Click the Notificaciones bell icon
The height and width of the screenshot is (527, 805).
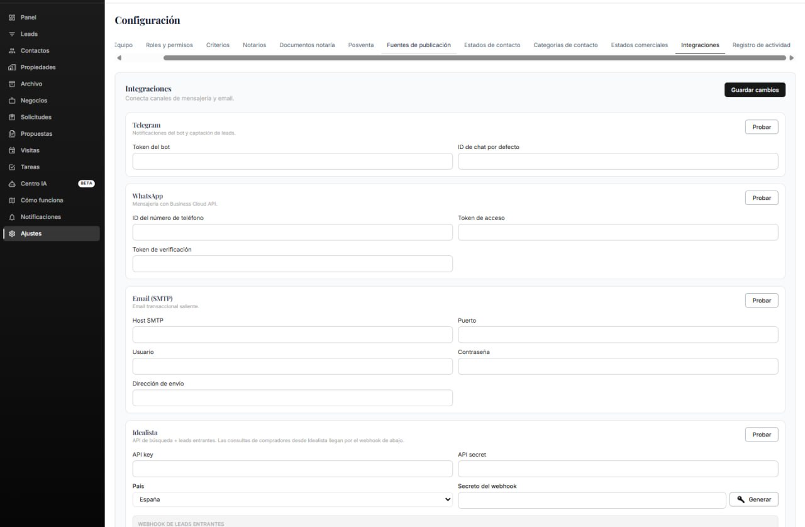click(x=12, y=217)
